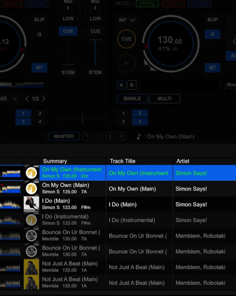Image resolution: width=236 pixels, height=296 pixels.
Task: Go to the next page with the right arrow beside 1/2
Action: [x=44, y=99]
